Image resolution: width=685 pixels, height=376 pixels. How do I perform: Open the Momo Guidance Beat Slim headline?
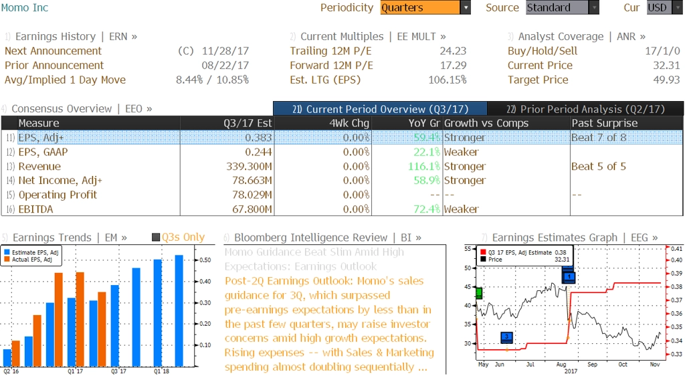tap(314, 260)
